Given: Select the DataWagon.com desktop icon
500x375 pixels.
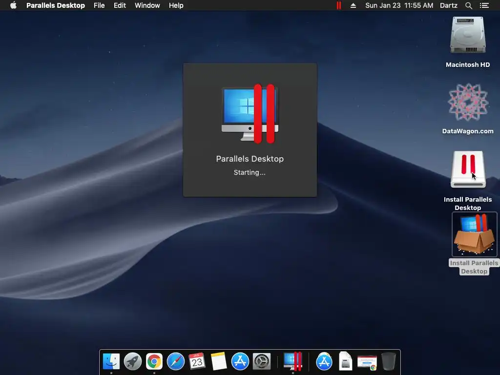Looking at the screenshot, I should pos(468,102).
